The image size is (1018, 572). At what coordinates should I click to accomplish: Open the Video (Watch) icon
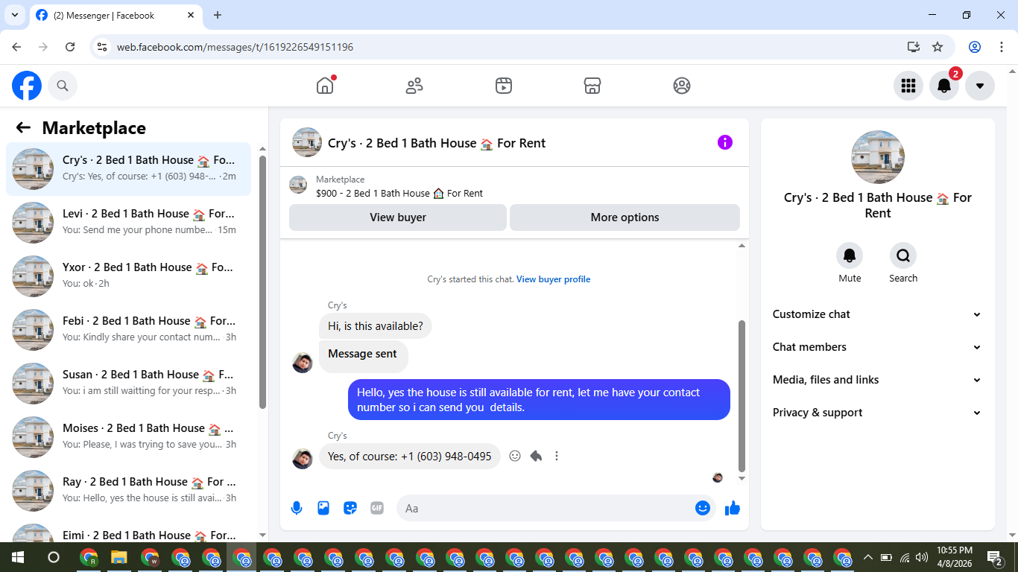tap(504, 86)
